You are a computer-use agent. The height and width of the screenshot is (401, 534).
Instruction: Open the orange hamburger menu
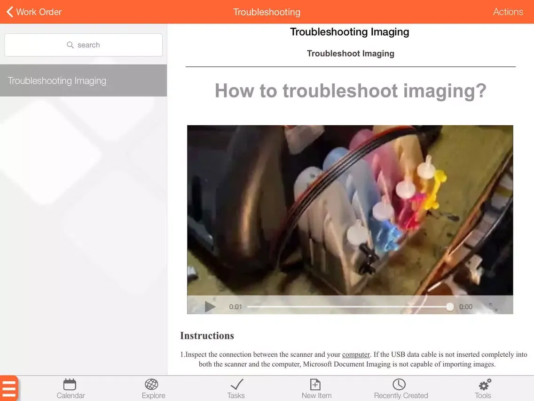9,388
